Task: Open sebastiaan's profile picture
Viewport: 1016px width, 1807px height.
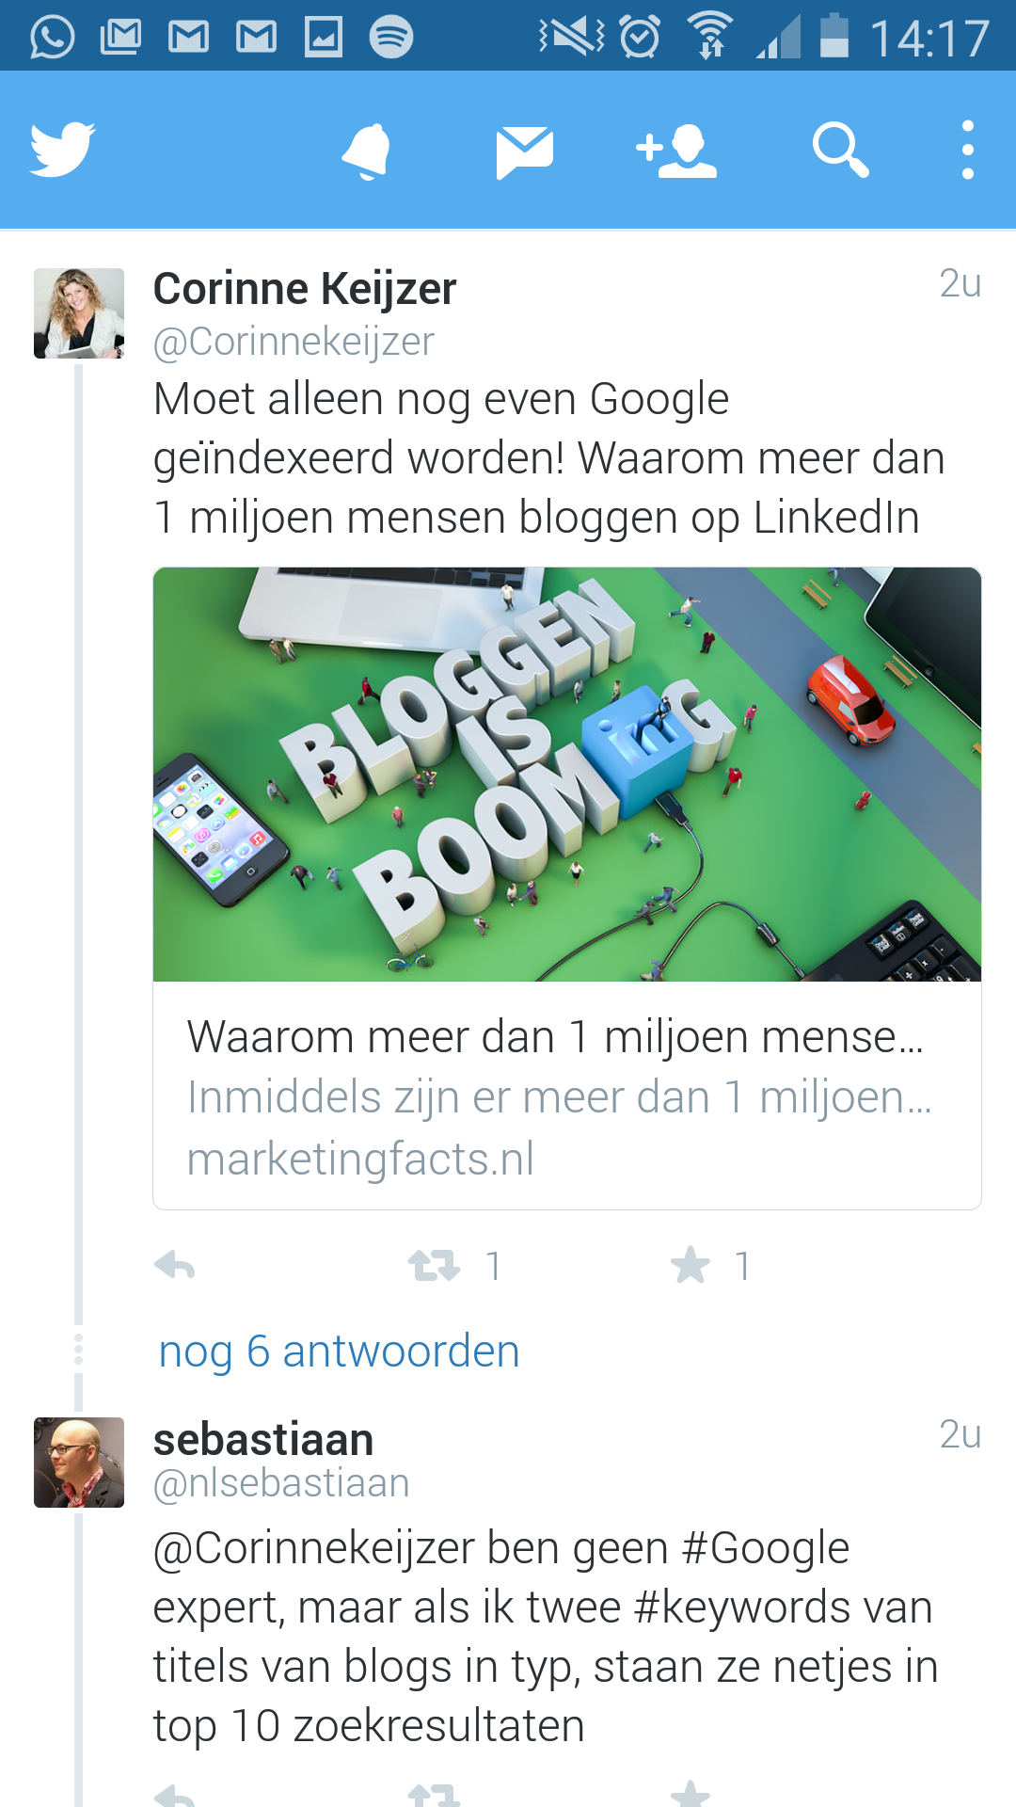Action: [x=79, y=1463]
